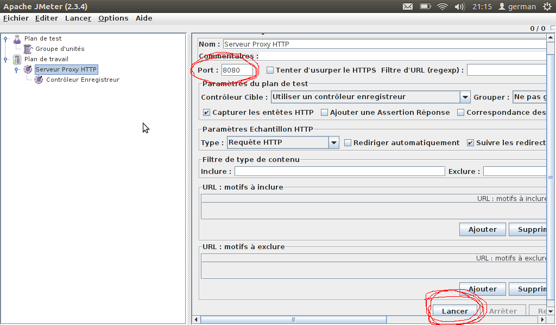The image size is (556, 325).
Task: Click the Nom input field
Action: (385, 44)
